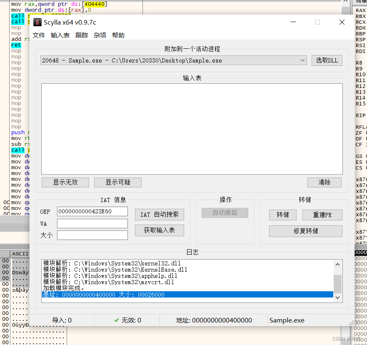Click the RAX register in debugger panel
This screenshot has width=367, height=345.
pos(360,10)
